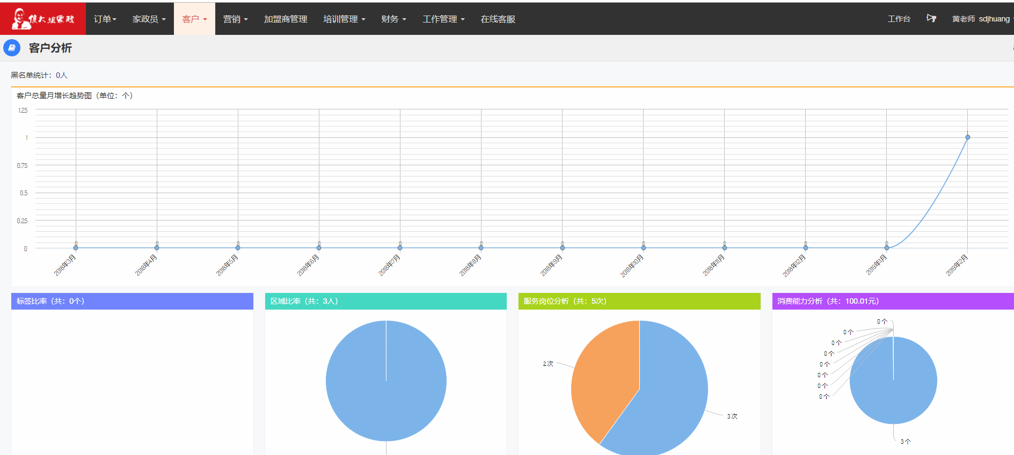Click the blue 客户分析 page icon
Screen dimensions: 1014x455
12,48
